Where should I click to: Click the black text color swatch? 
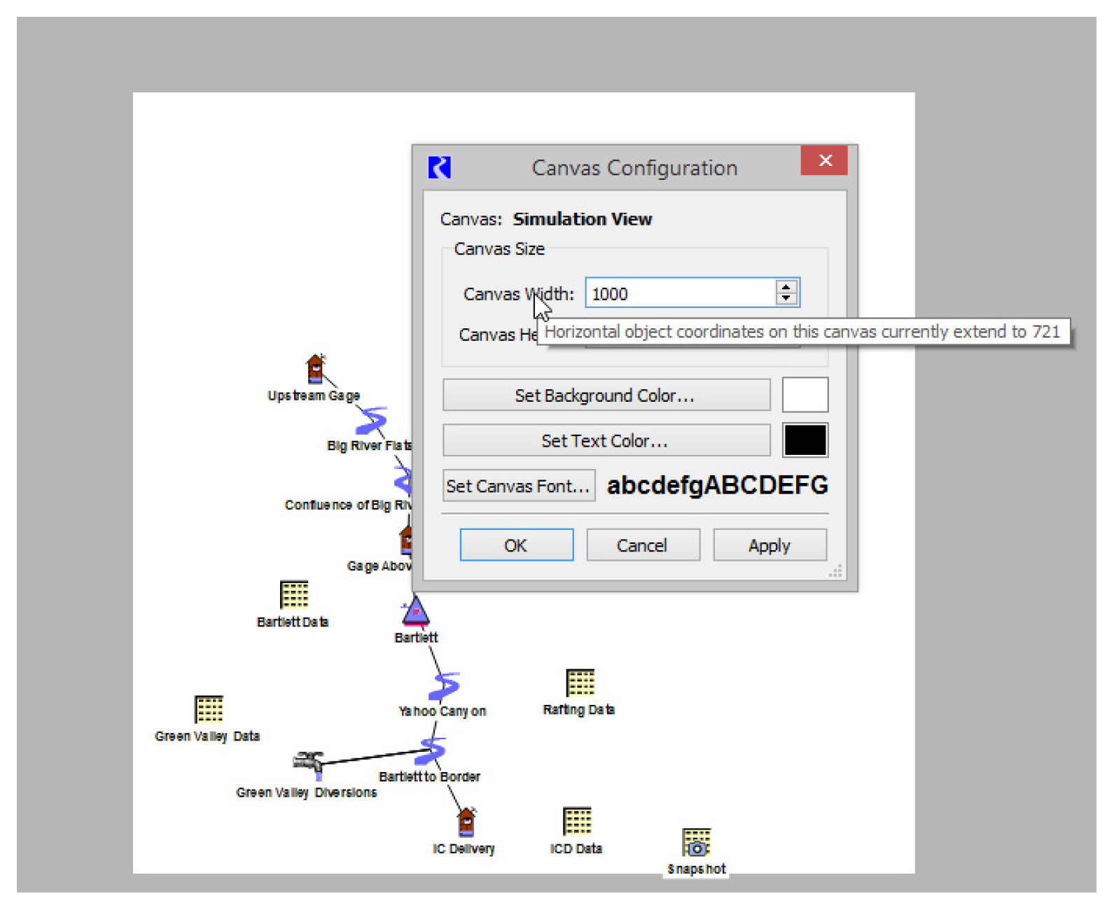(805, 440)
